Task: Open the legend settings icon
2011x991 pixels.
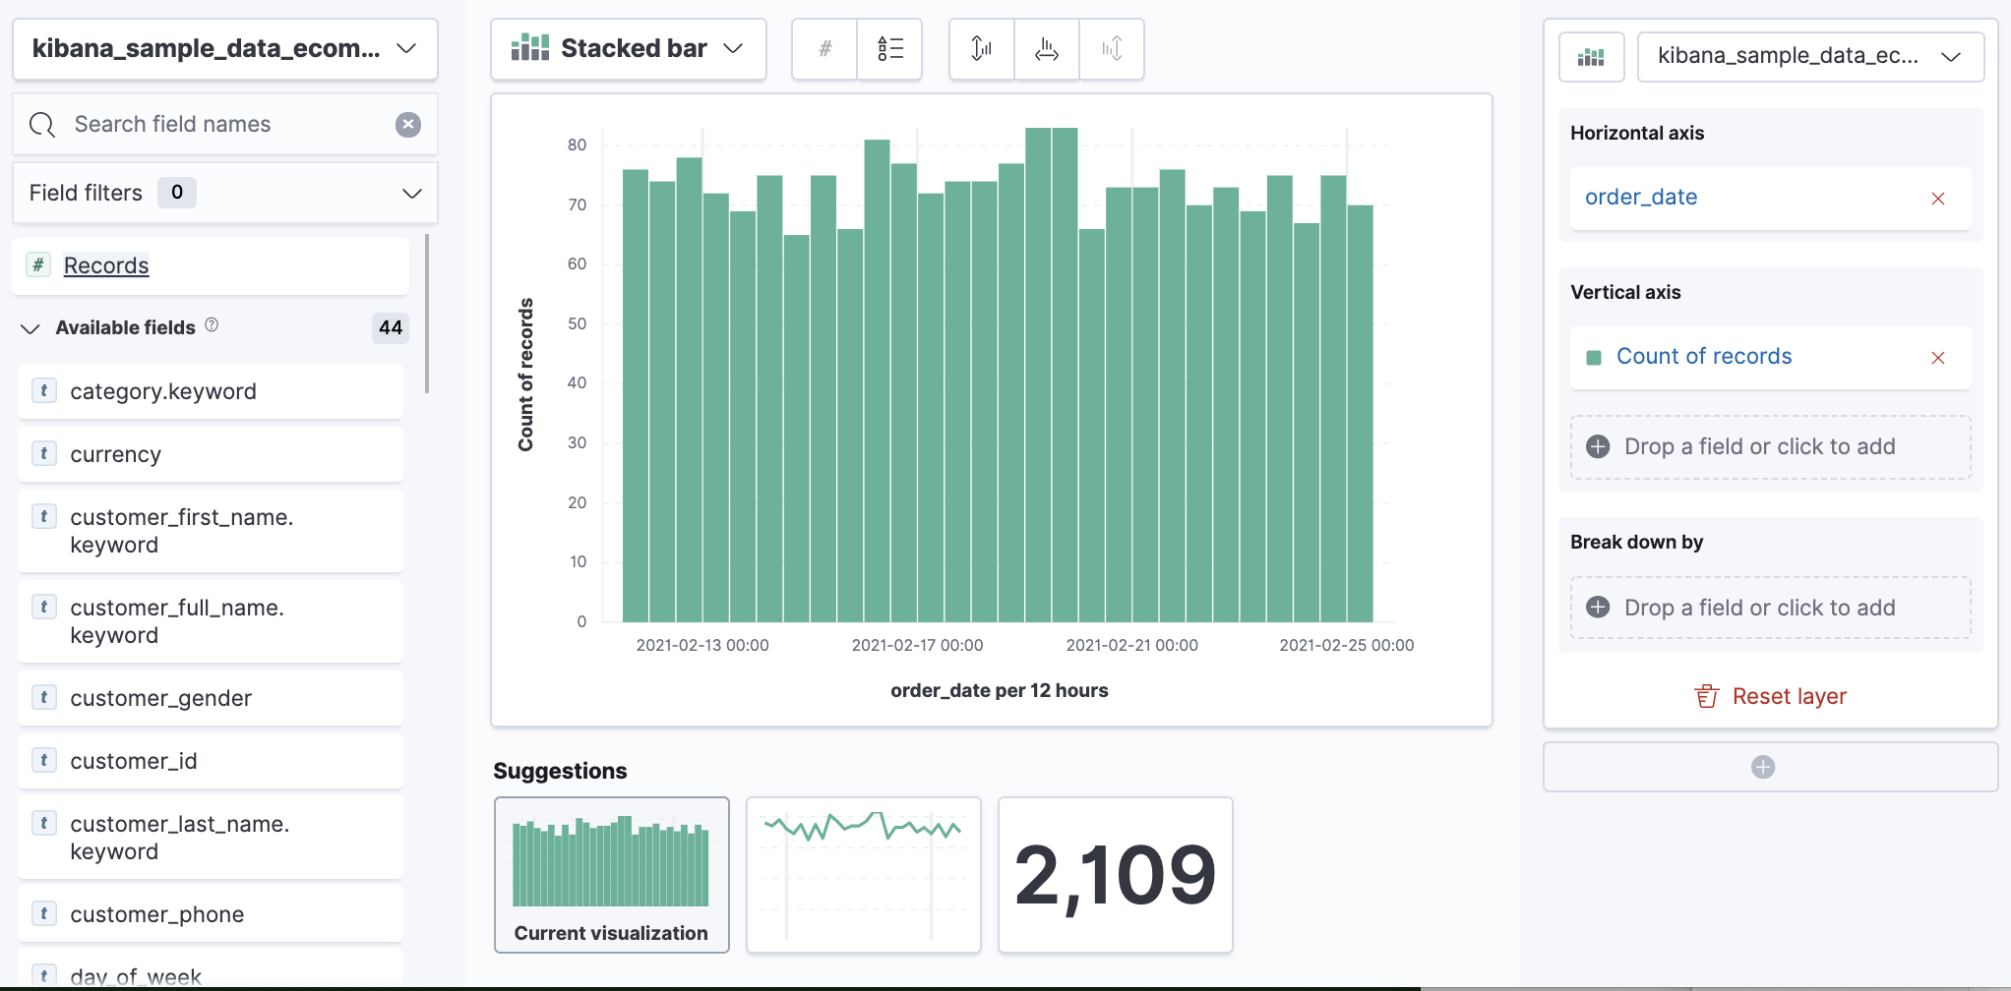Action: 889,49
